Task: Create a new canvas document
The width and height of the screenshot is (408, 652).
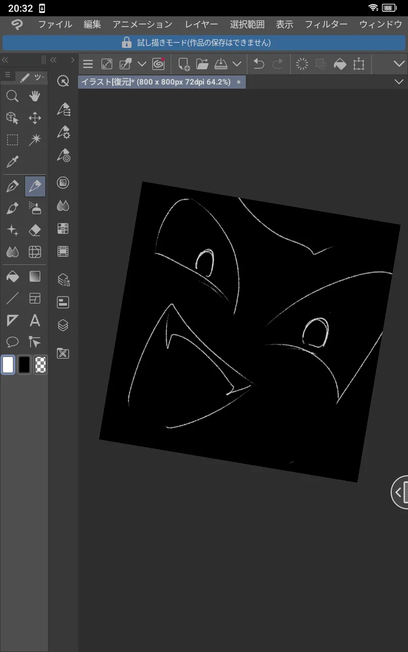Action: coord(184,64)
